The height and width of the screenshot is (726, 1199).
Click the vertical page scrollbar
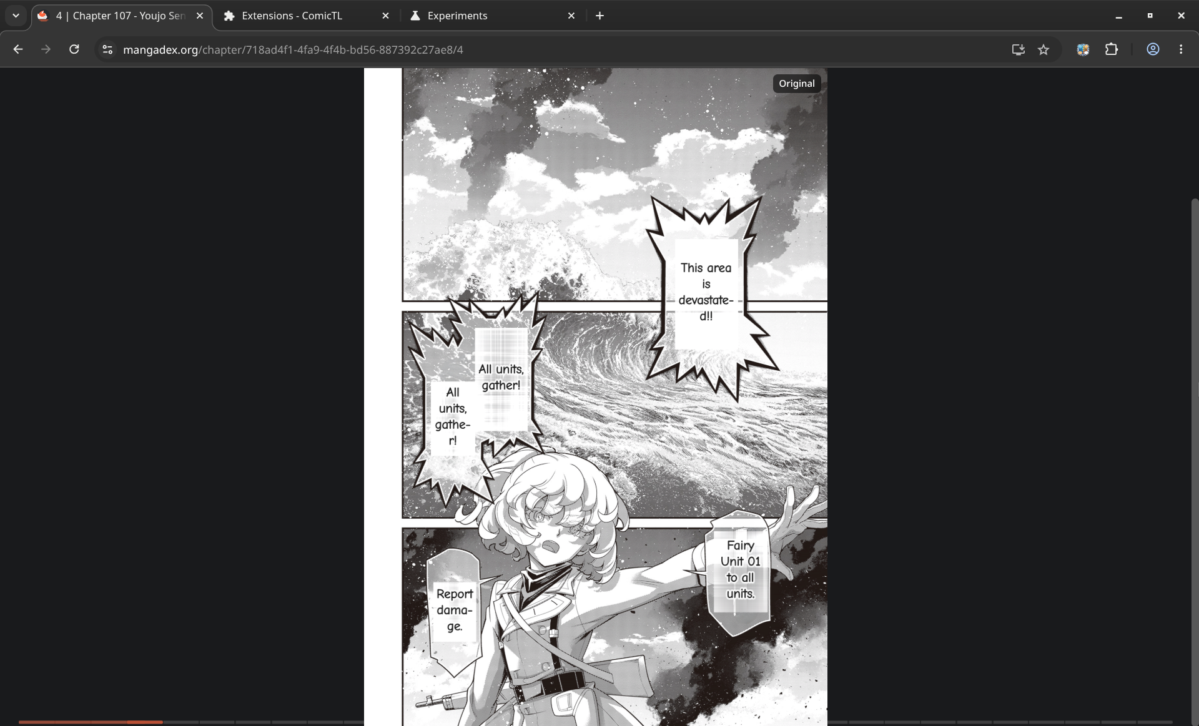[1195, 462]
